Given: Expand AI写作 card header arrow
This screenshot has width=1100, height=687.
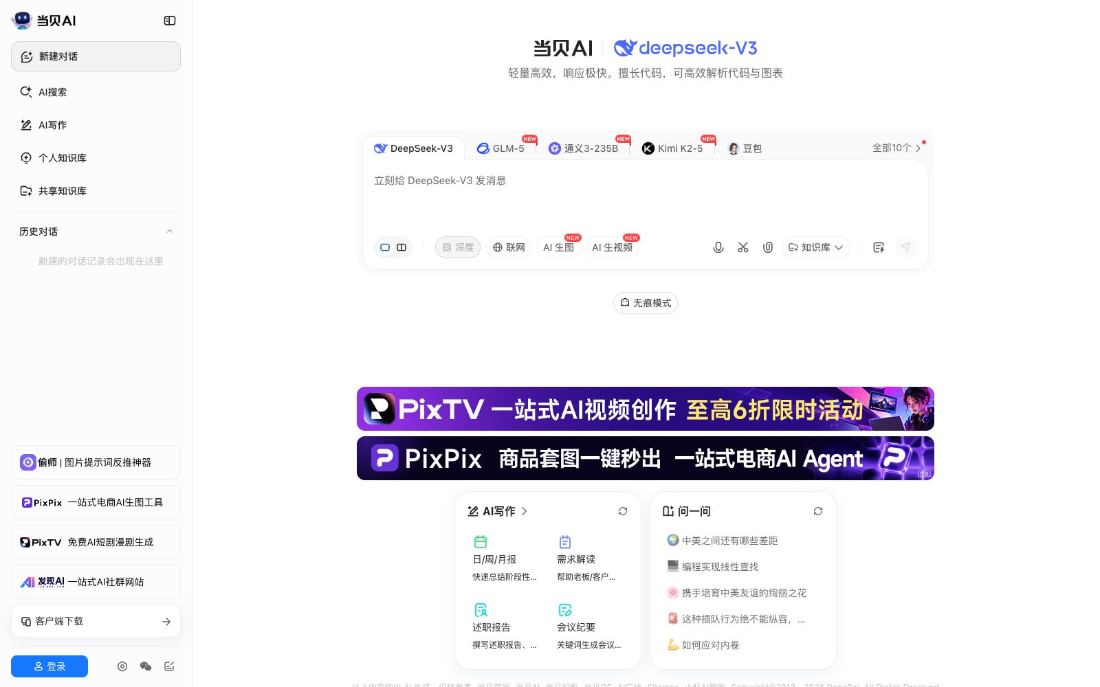Looking at the screenshot, I should [525, 511].
